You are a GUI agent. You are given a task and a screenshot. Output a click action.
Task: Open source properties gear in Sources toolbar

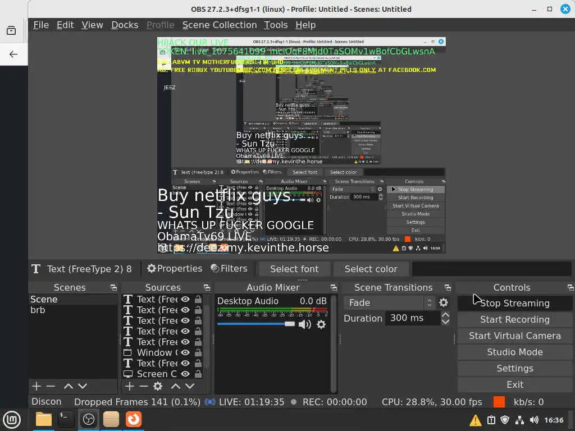[x=158, y=386]
